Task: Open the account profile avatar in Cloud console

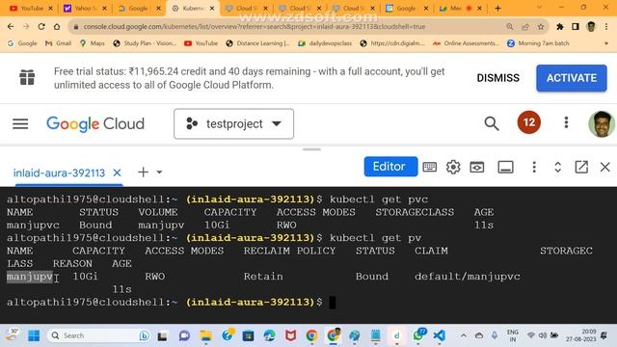Action: pos(602,124)
